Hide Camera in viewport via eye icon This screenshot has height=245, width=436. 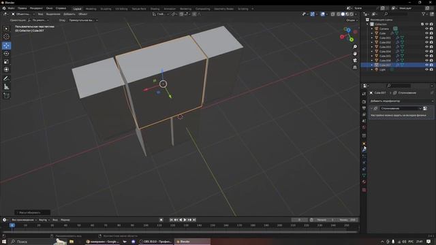(426, 29)
